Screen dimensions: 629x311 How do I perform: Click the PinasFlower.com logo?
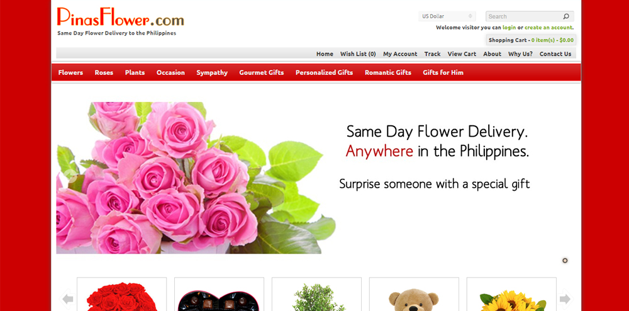click(120, 17)
